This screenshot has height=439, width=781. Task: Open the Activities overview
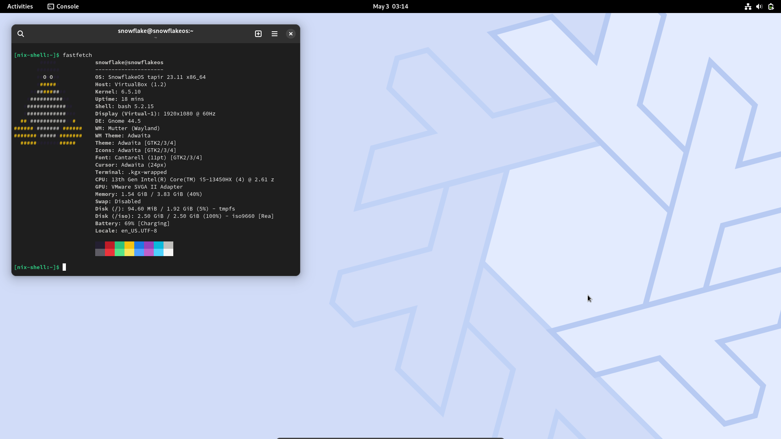[20, 7]
